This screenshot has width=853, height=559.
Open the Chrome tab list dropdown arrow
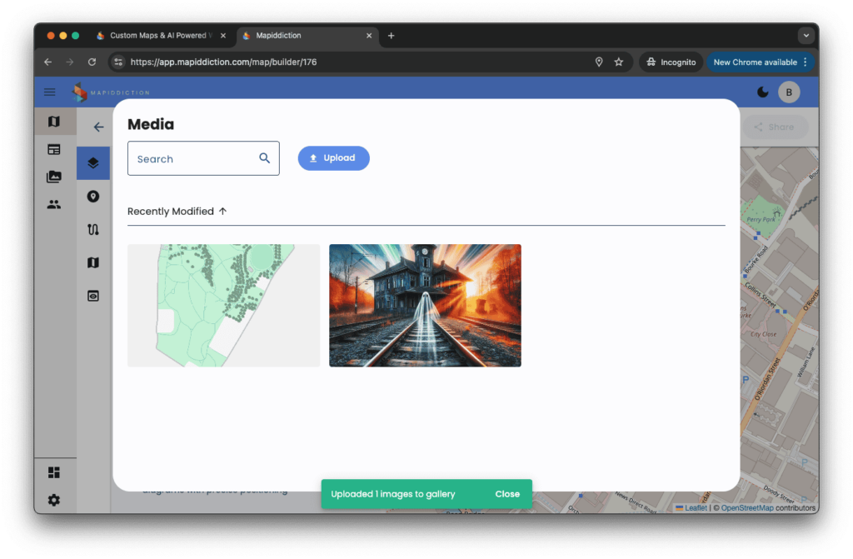805,36
